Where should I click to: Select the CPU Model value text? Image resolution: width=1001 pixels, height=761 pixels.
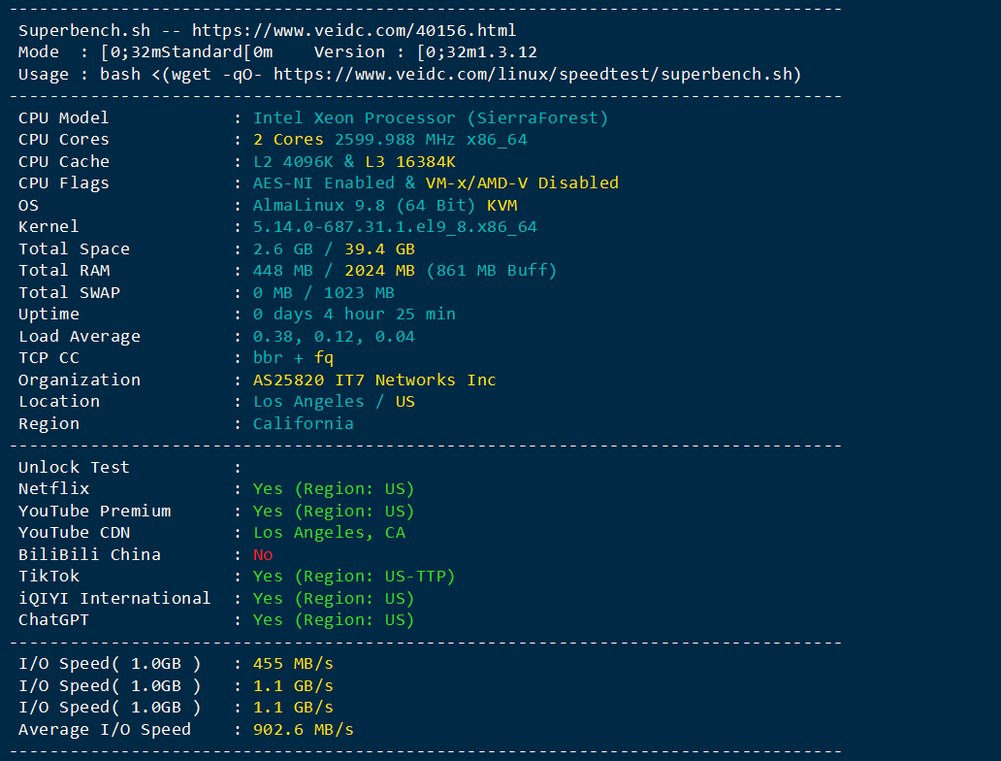(x=431, y=118)
